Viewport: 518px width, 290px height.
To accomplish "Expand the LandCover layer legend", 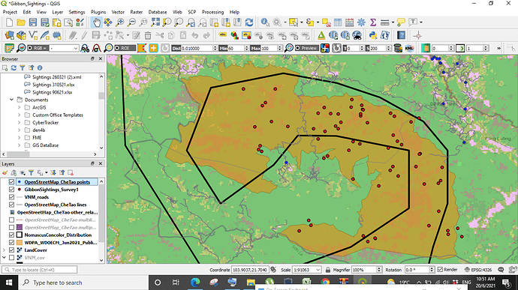I will [x=4, y=250].
